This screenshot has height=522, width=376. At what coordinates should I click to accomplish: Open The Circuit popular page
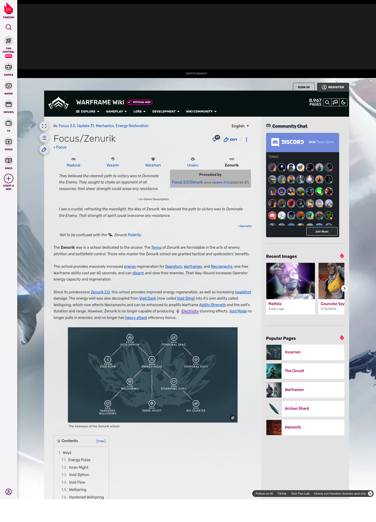click(305, 371)
